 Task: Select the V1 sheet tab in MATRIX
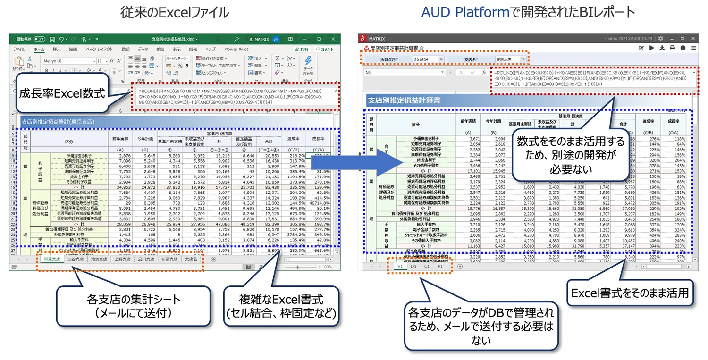(x=400, y=266)
